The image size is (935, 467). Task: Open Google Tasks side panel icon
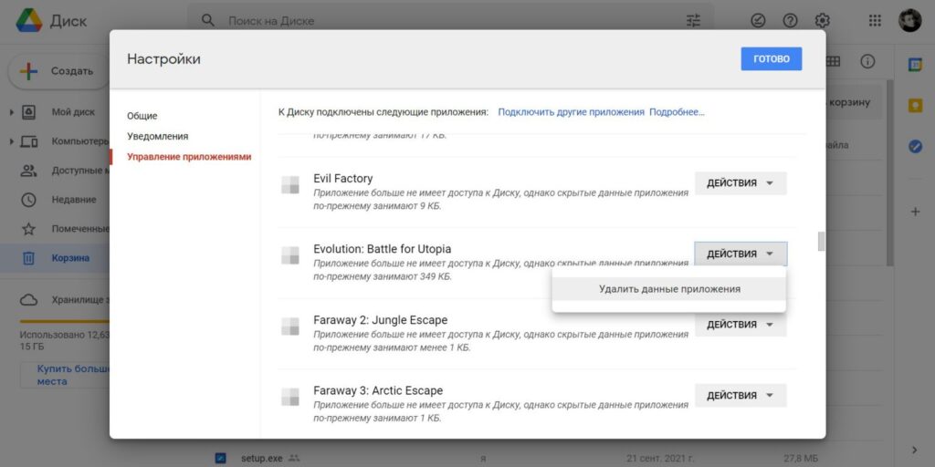[x=915, y=146]
